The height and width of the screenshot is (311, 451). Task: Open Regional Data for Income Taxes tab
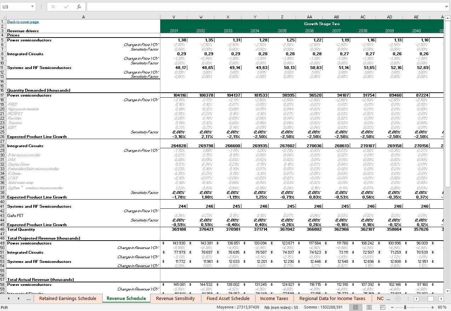332,299
